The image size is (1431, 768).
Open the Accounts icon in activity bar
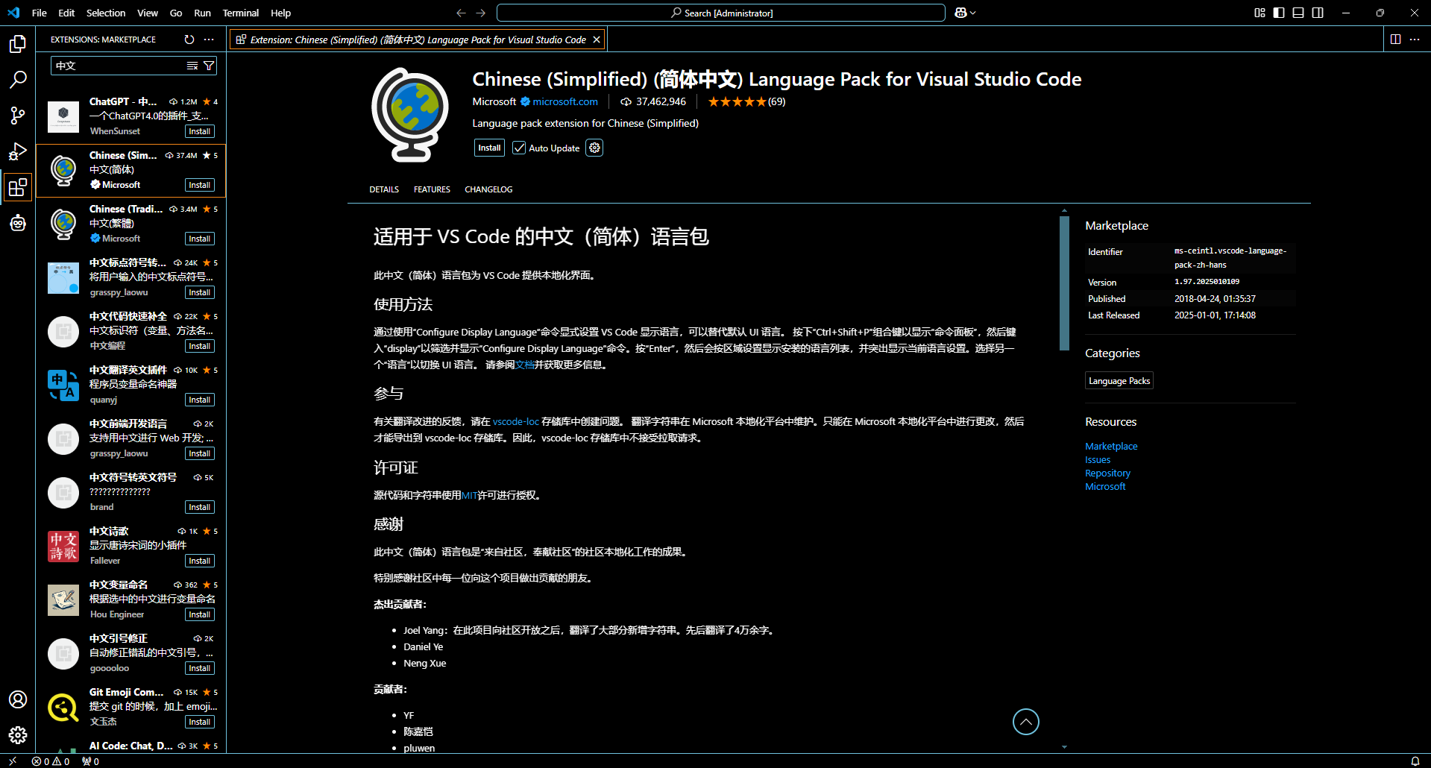point(18,699)
